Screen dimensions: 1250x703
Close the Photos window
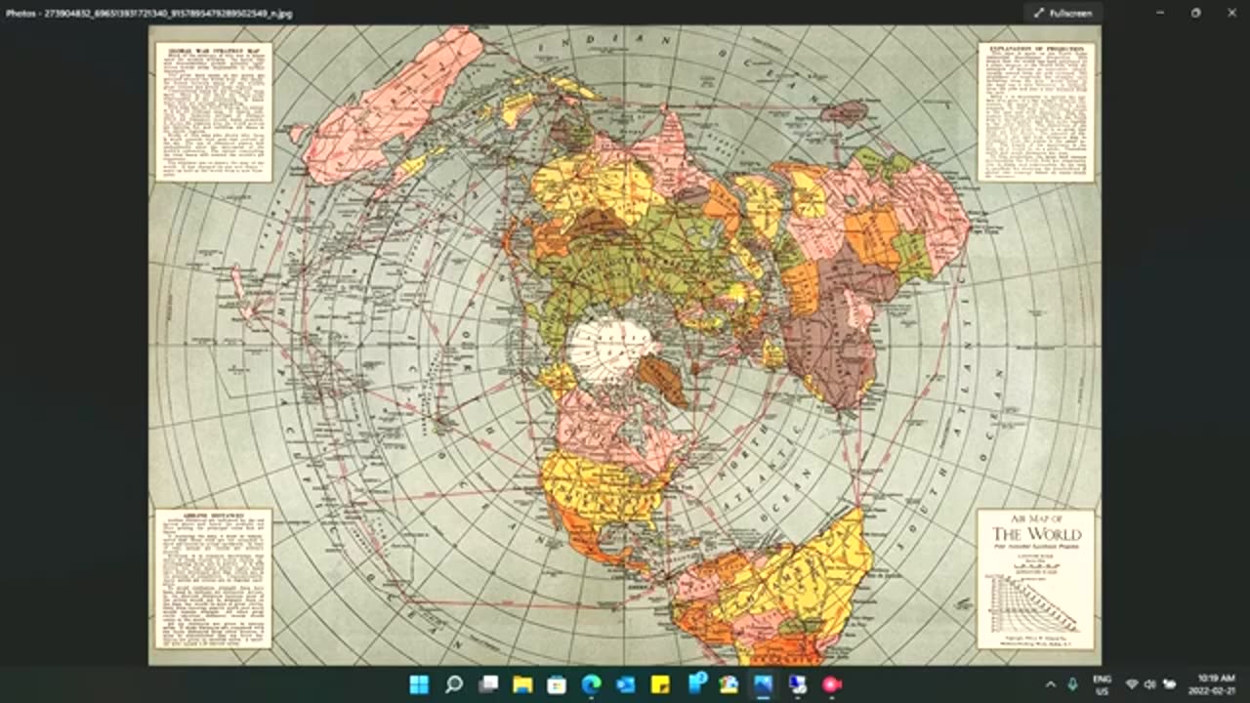click(1231, 13)
